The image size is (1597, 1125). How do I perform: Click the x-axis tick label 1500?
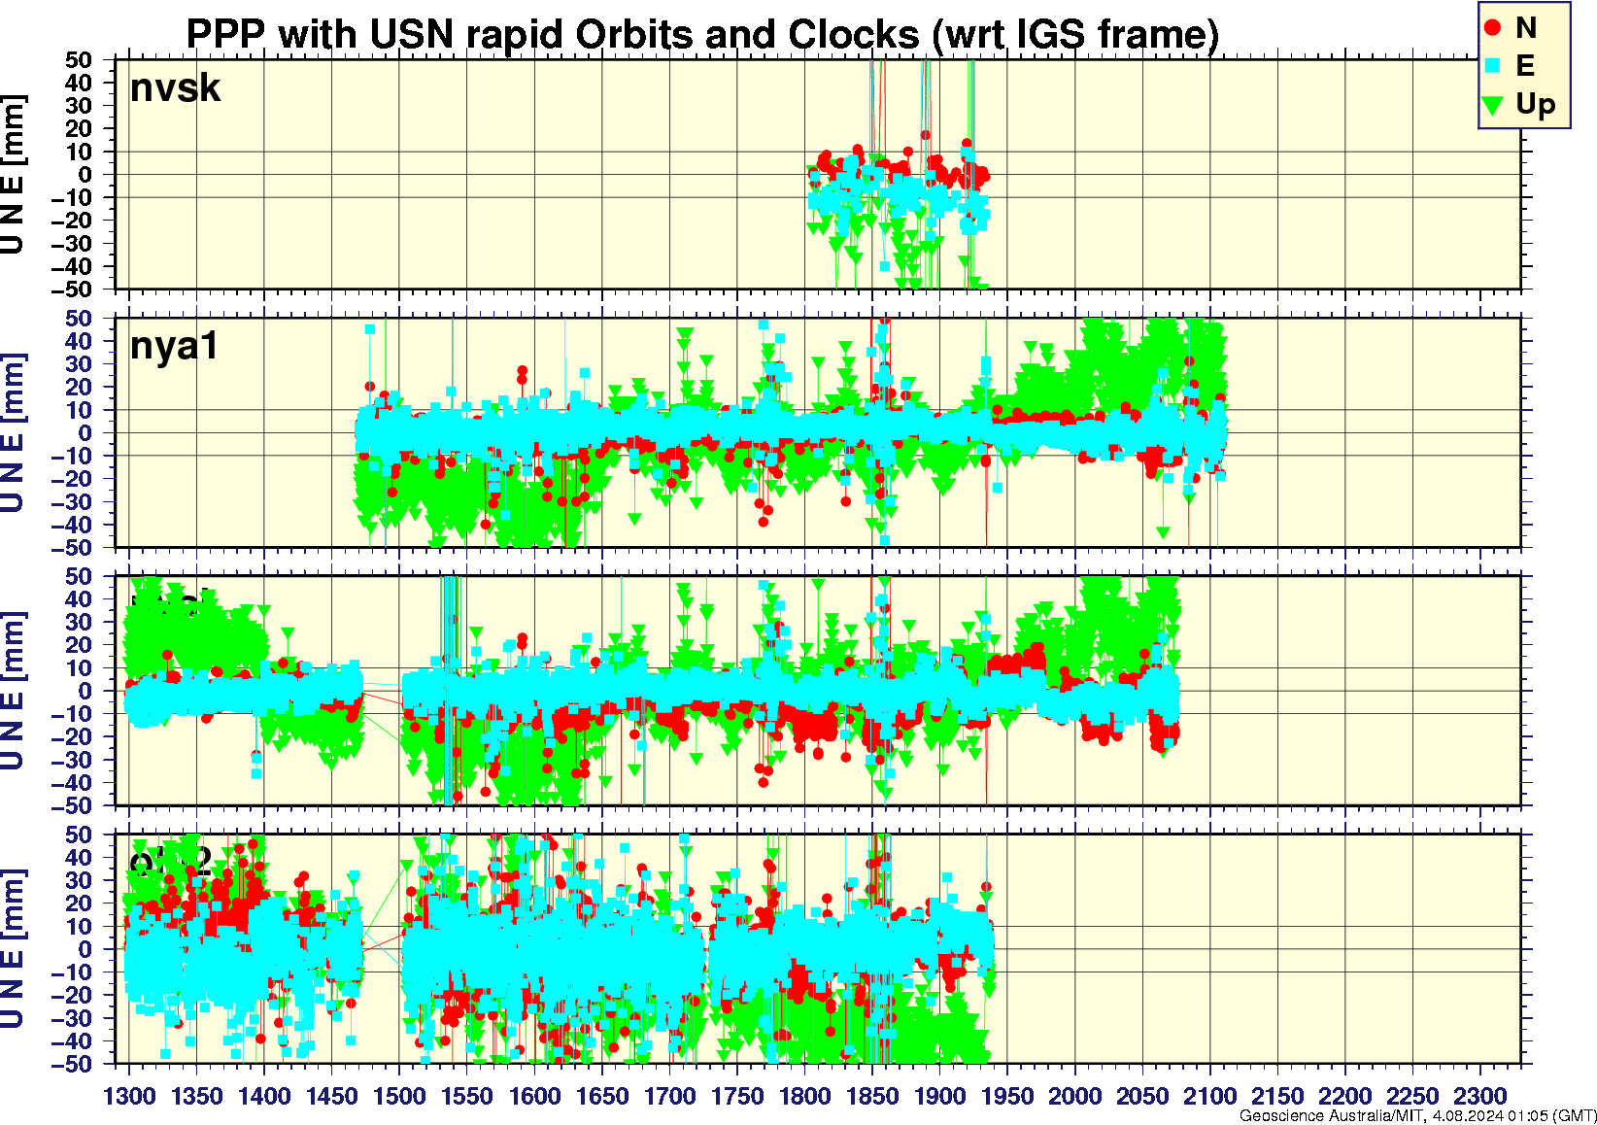(x=399, y=1096)
